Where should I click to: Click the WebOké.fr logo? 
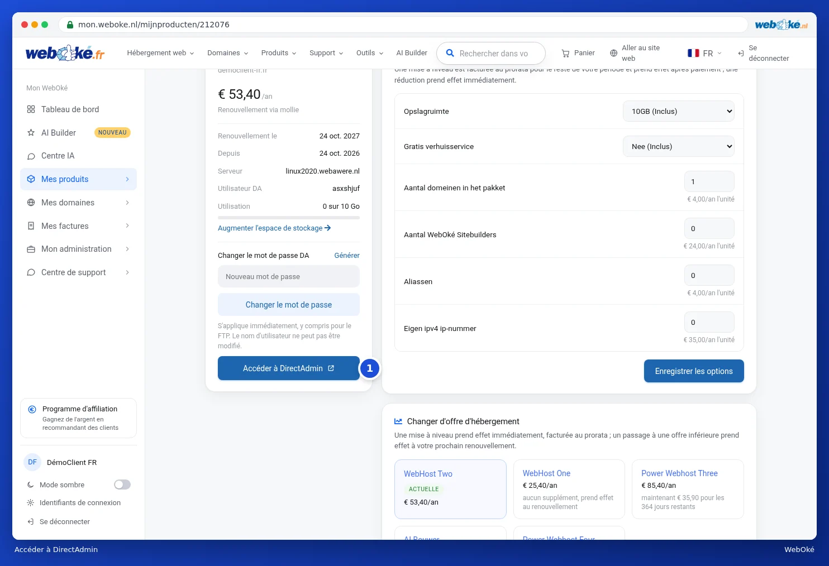[x=65, y=53]
